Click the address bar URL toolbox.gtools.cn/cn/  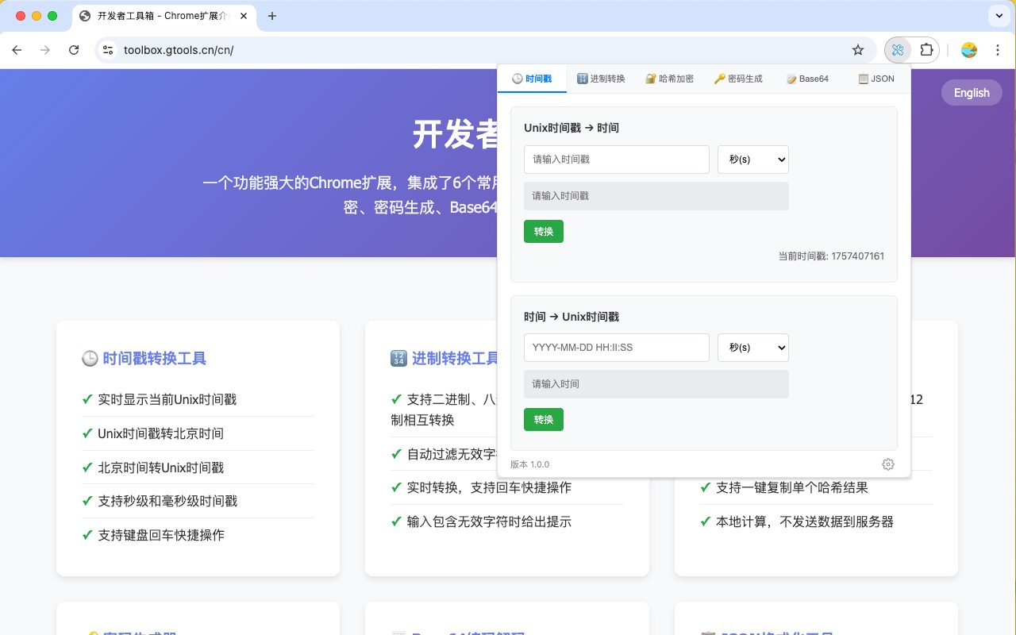point(179,50)
